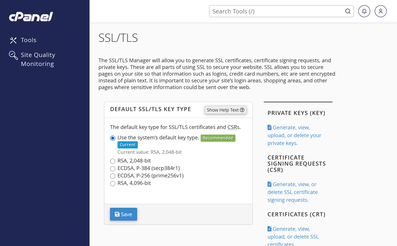
Task: Click the Site Quality Monitoring magnifier icon
Action: 13,55
